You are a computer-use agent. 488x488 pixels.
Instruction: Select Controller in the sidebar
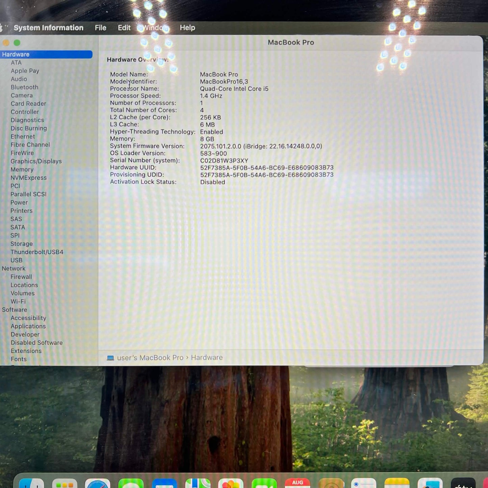25,112
